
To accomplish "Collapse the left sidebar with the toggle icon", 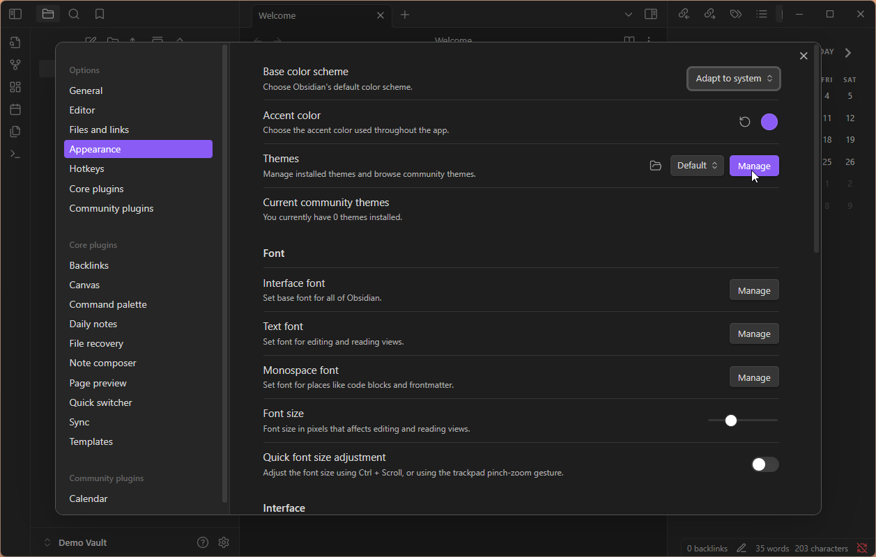I will [15, 14].
